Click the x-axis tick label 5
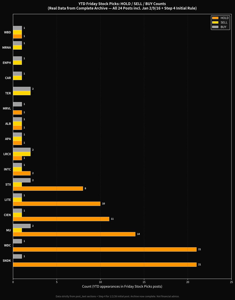The width and height of the screenshot is (235, 300). [57, 282]
